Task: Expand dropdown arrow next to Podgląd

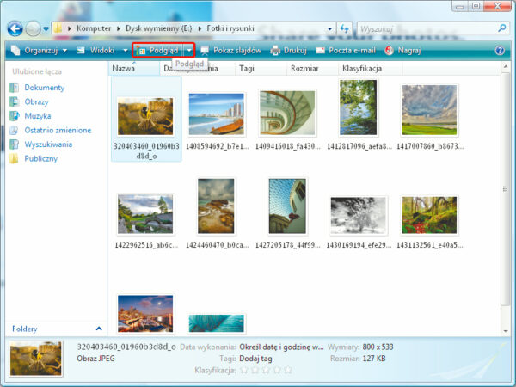Action: coord(189,51)
